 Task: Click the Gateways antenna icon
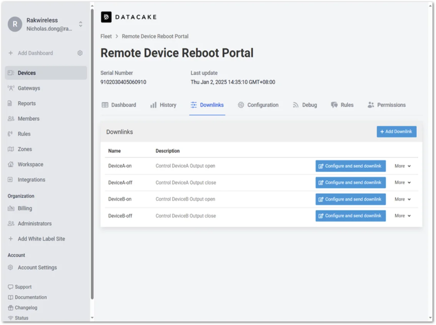point(11,88)
